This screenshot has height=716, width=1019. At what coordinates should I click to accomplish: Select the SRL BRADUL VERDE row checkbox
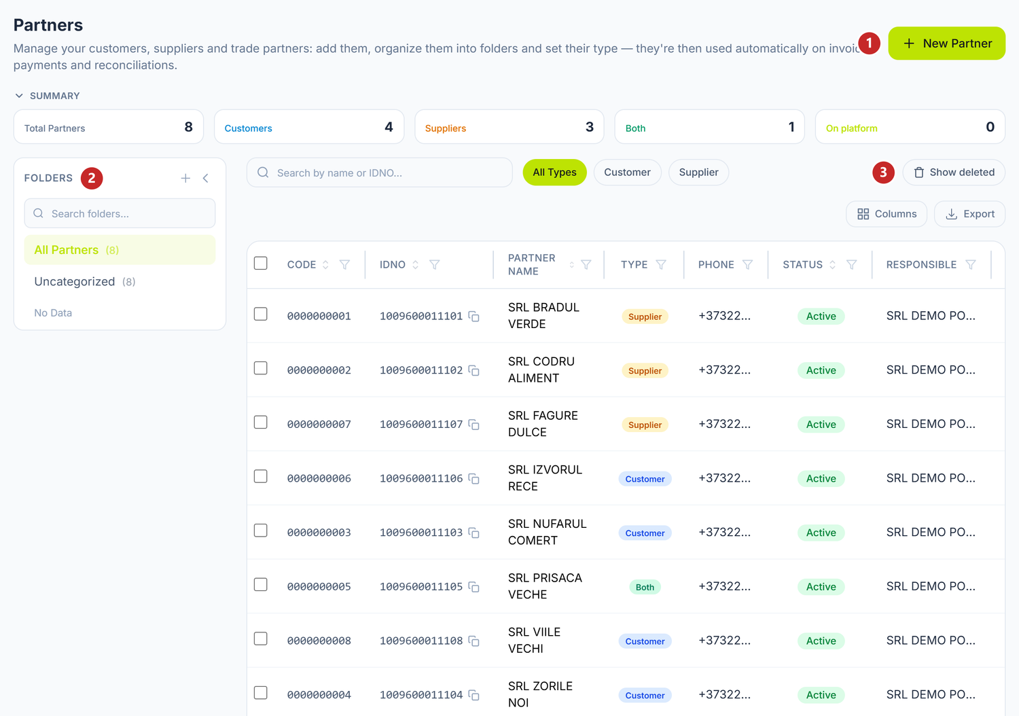pyautogui.click(x=261, y=314)
